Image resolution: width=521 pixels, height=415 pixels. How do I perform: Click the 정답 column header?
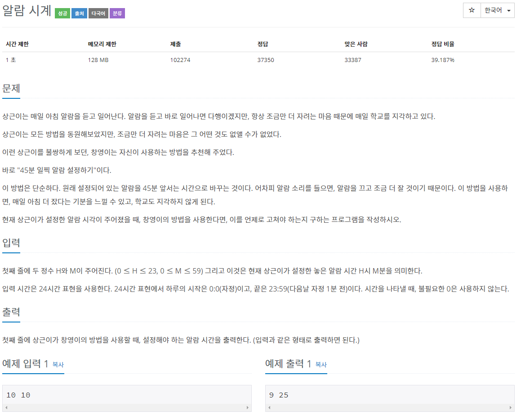click(x=263, y=44)
